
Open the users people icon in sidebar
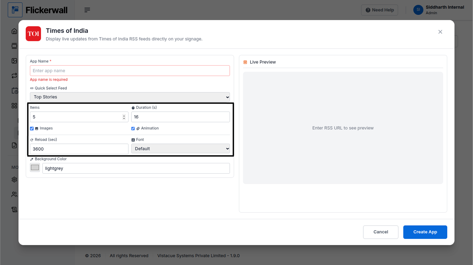coord(14,194)
